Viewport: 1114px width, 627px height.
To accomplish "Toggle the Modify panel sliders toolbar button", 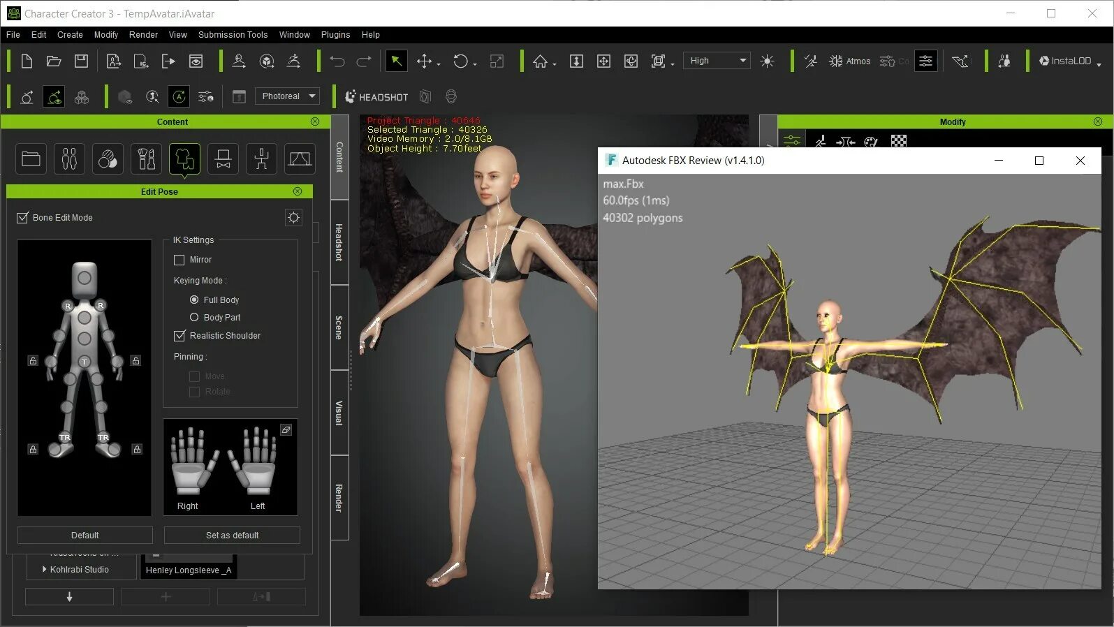I will click(925, 61).
